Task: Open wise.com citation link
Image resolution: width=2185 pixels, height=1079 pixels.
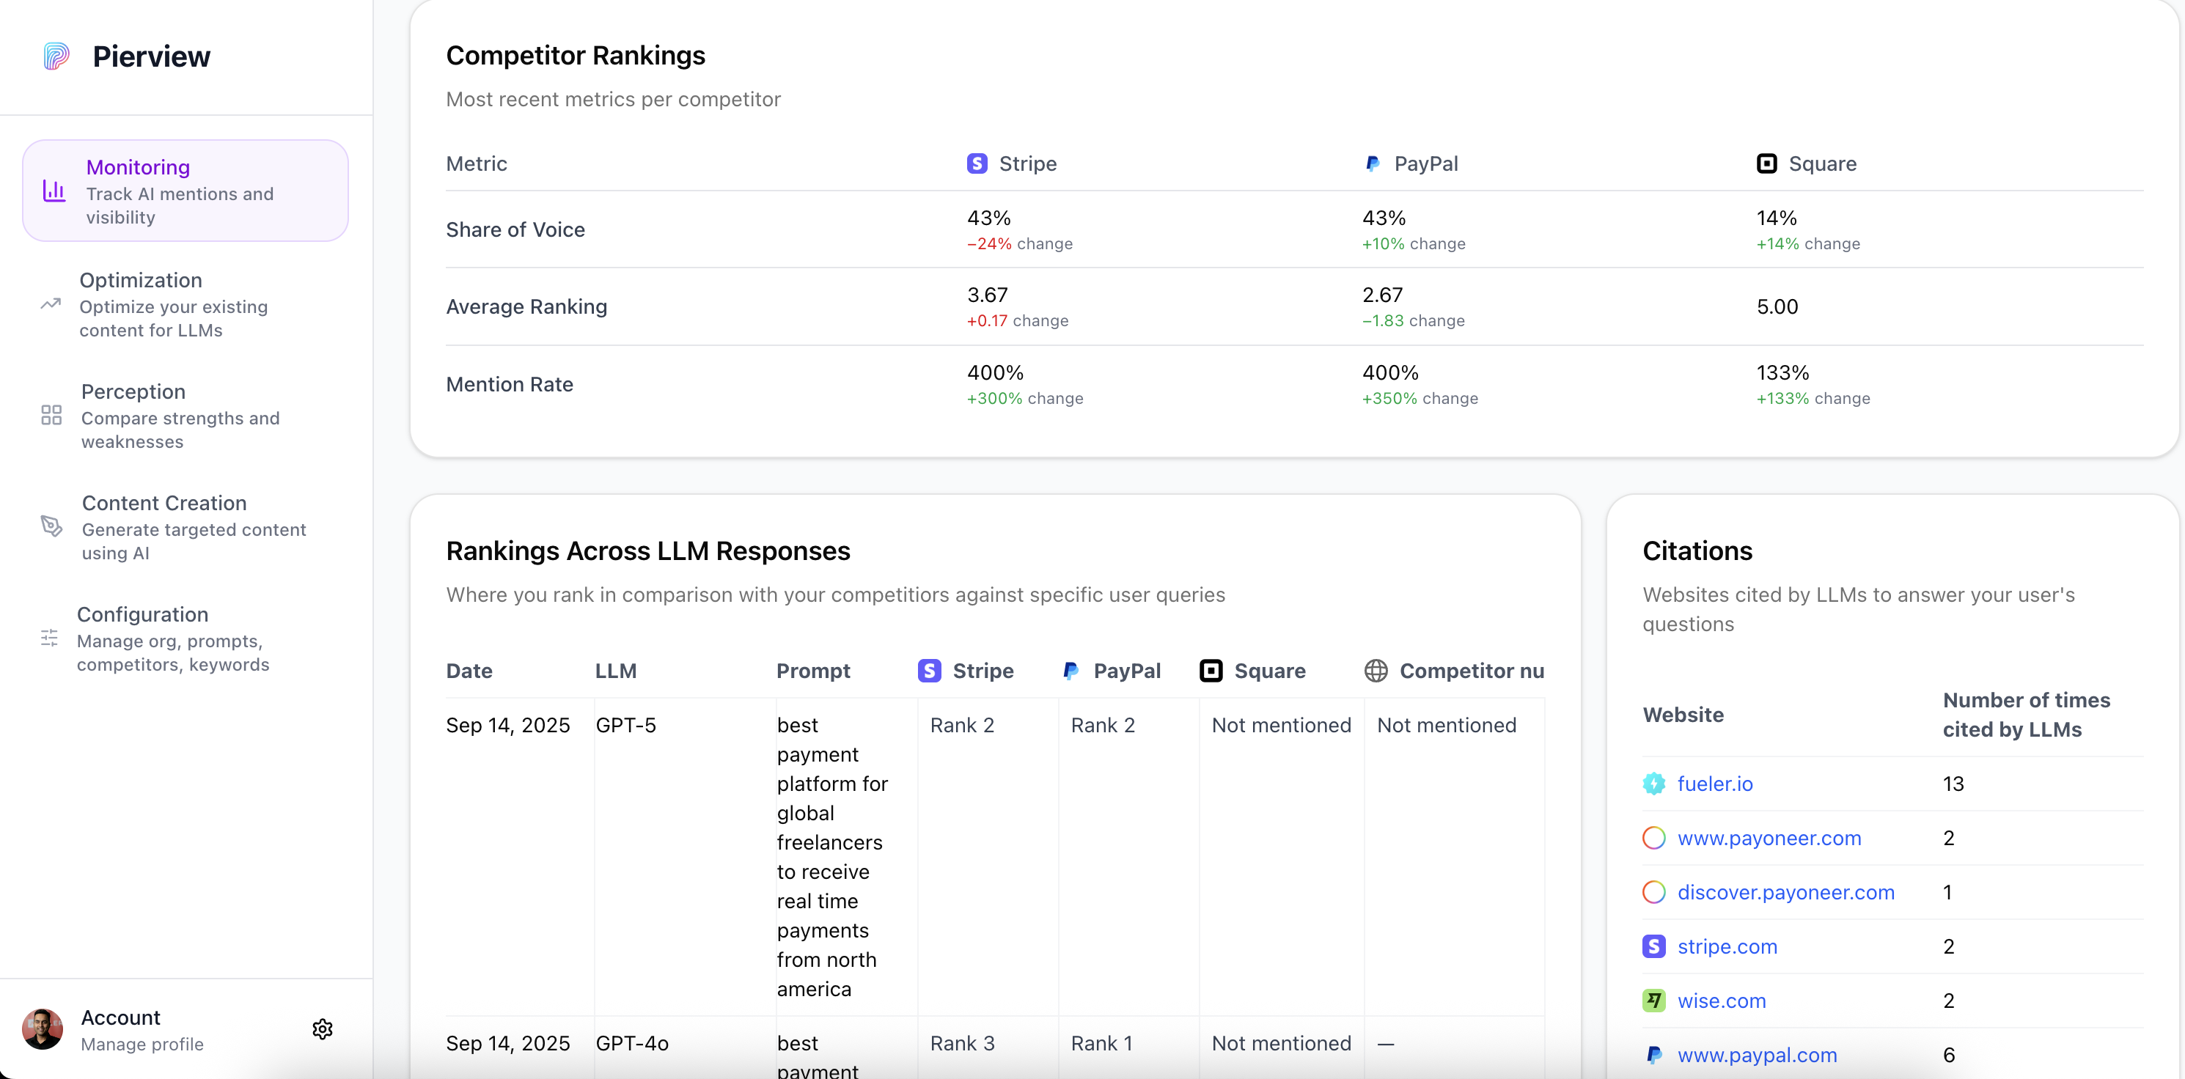Action: 1721,1001
